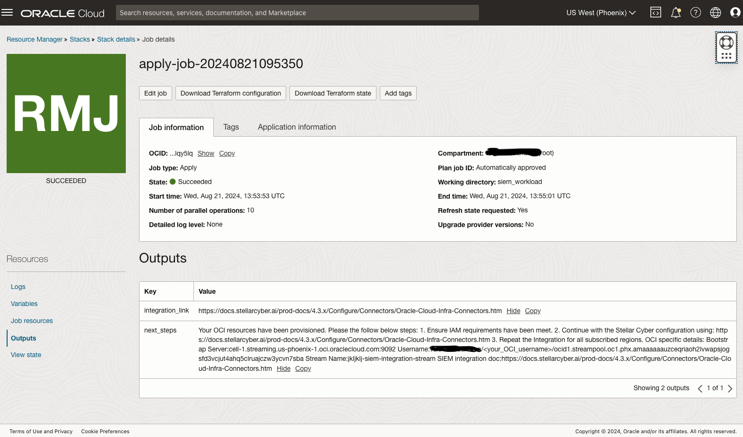Click the help question mark icon
The image size is (743, 437).
(695, 13)
